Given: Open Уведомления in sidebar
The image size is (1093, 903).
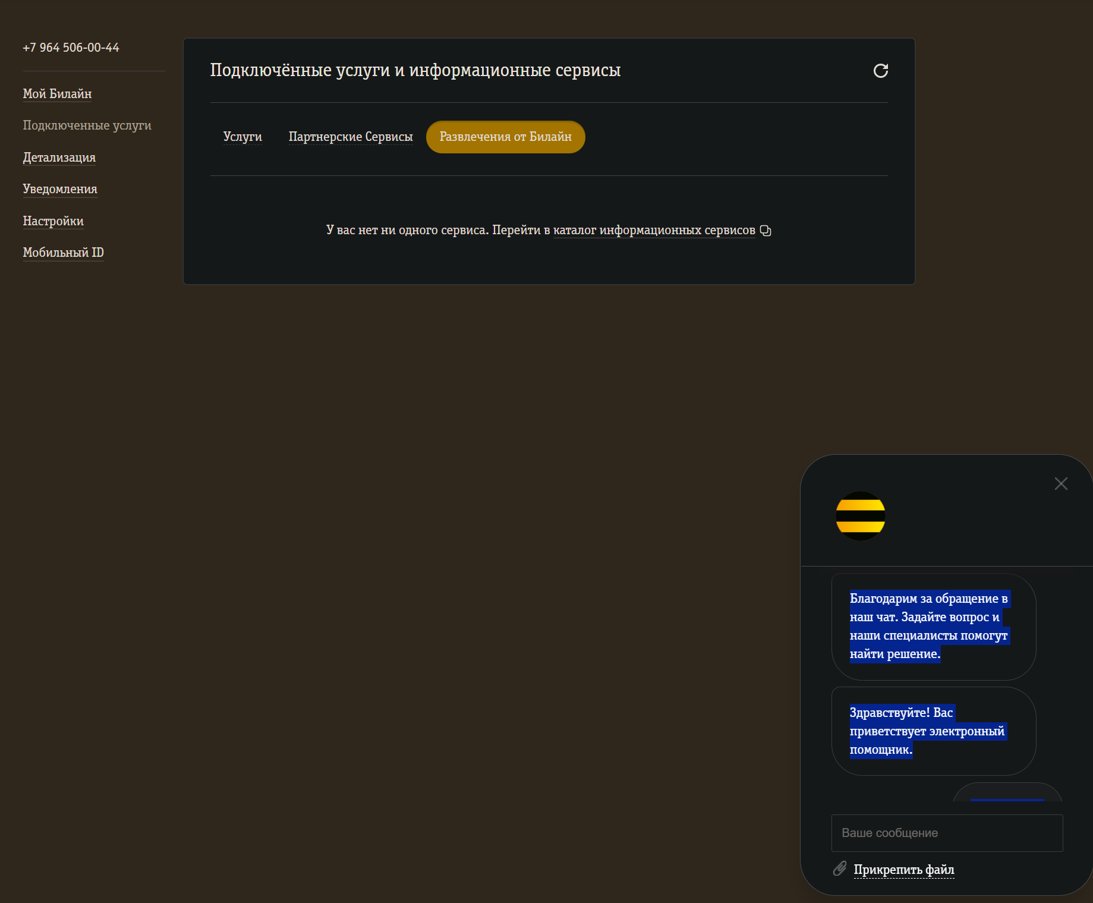Looking at the screenshot, I should tap(60, 189).
